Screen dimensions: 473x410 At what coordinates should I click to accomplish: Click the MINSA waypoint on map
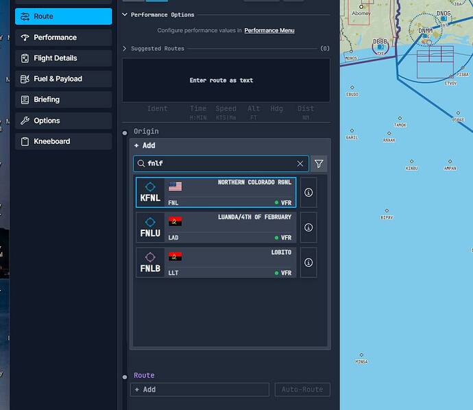coord(361,354)
